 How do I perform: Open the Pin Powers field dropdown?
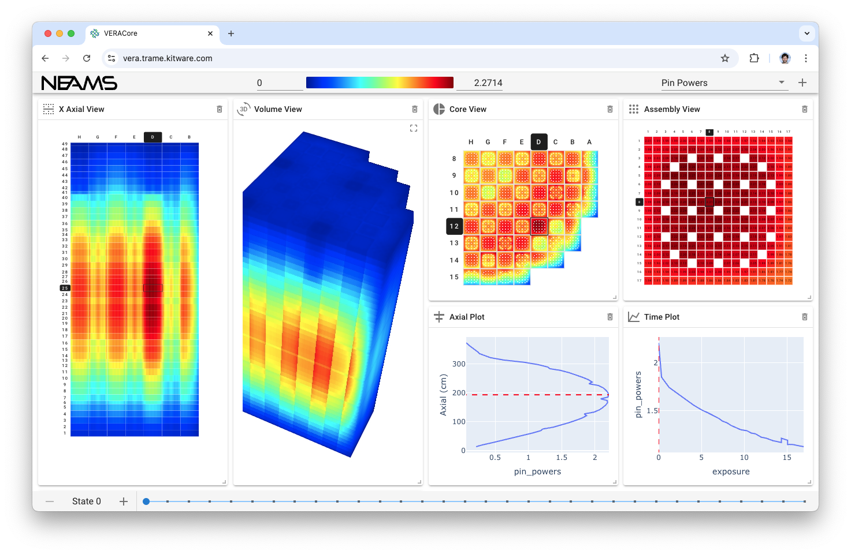[724, 83]
